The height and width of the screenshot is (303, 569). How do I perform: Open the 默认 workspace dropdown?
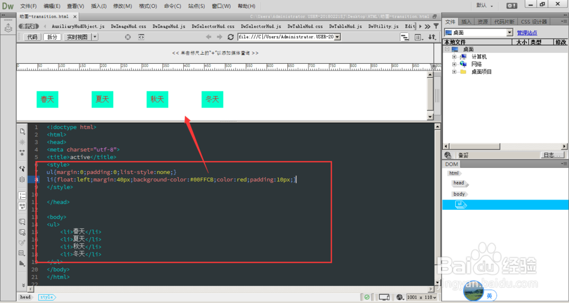(485, 6)
